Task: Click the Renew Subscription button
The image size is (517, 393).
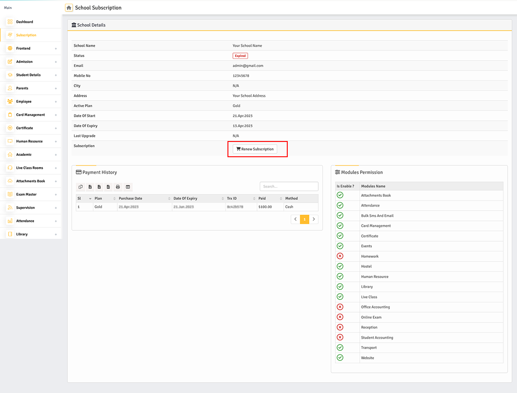Action: point(254,149)
